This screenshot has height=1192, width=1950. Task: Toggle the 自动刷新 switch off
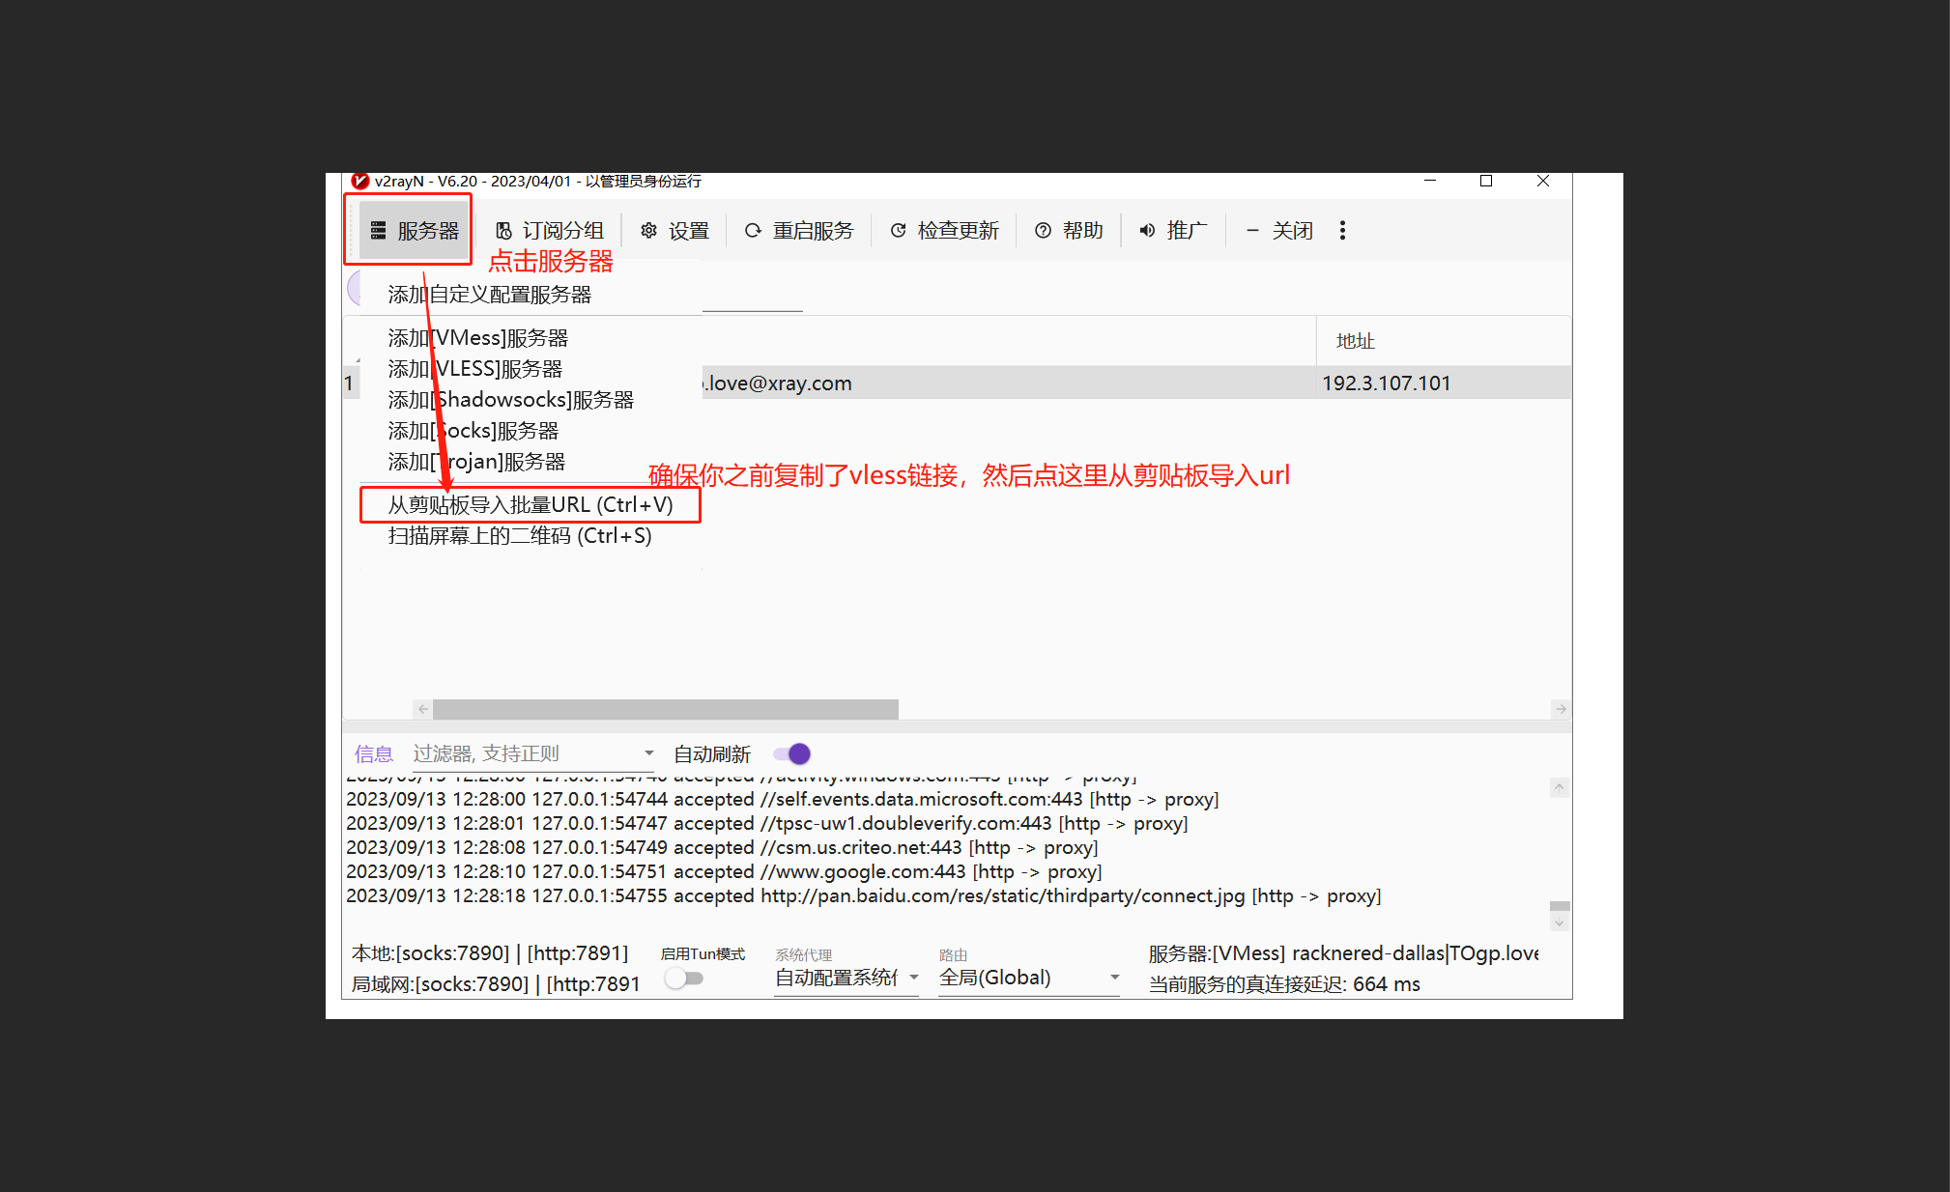[x=792, y=754]
